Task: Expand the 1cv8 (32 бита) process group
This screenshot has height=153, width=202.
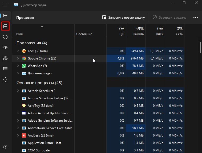Action: (18, 51)
